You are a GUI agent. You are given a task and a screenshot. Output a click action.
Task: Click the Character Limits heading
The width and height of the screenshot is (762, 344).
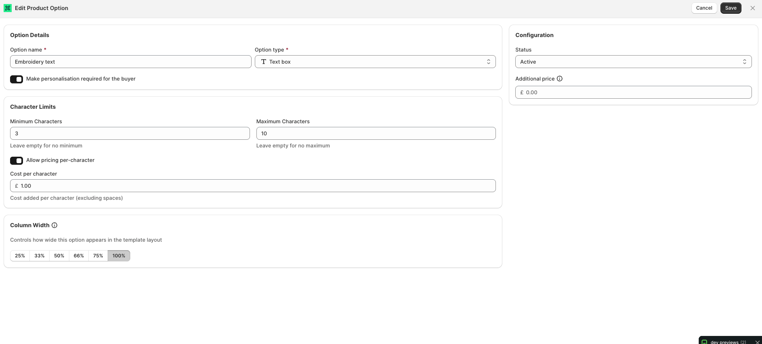click(x=33, y=107)
